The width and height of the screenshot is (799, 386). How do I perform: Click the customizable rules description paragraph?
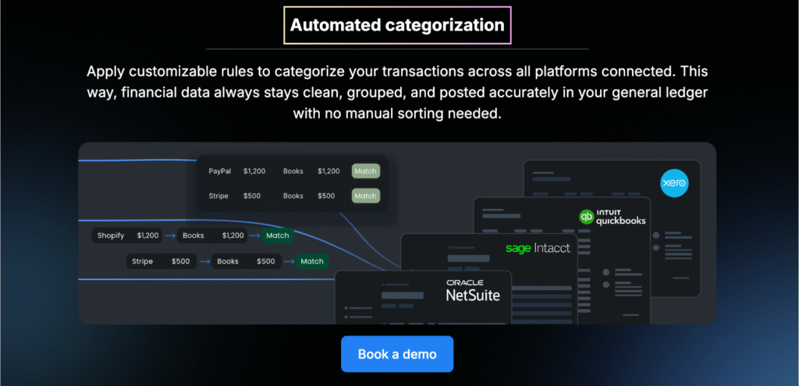[x=399, y=92]
